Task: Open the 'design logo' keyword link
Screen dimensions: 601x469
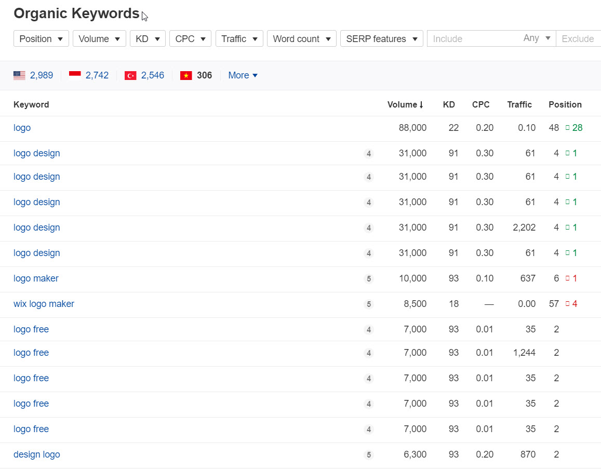Action: [36, 454]
